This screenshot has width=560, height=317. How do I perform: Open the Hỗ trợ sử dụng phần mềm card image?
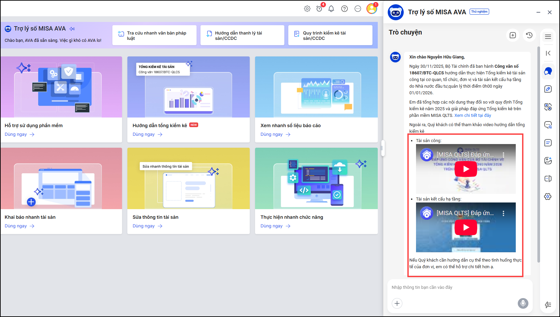coord(61,87)
